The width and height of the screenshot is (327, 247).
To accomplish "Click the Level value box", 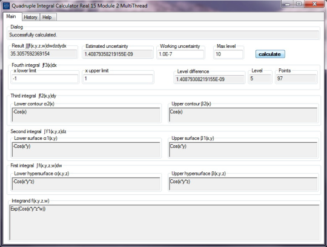I will [260, 79].
